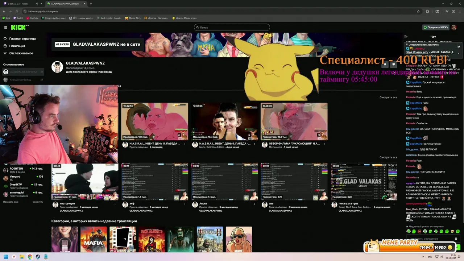Expand the pinned chat message chevron
This screenshot has width=464, height=261.
point(459,53)
